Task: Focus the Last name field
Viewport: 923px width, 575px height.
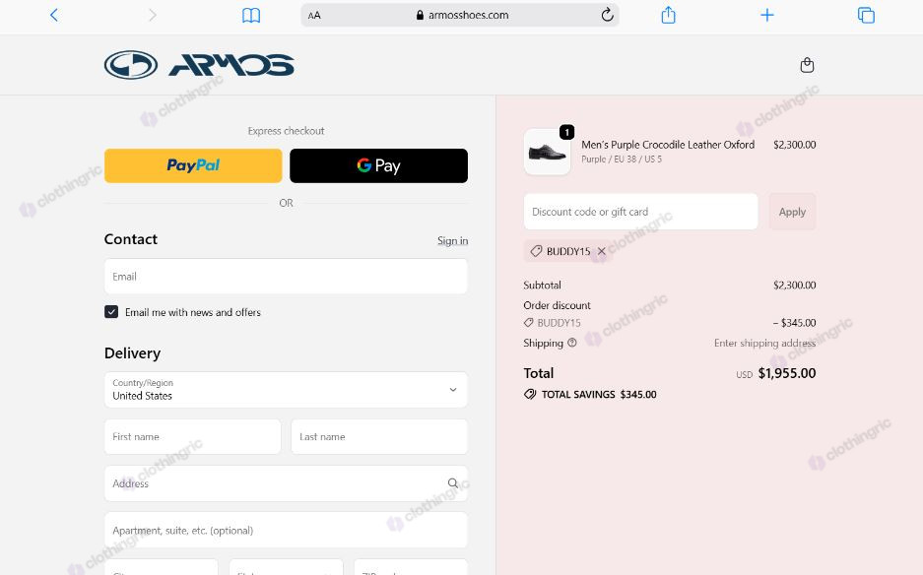Action: click(x=379, y=437)
